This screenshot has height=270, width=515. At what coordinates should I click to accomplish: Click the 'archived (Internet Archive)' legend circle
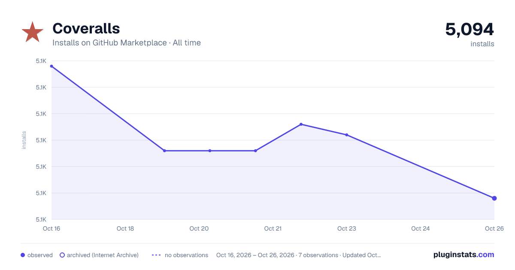pyautogui.click(x=62, y=255)
